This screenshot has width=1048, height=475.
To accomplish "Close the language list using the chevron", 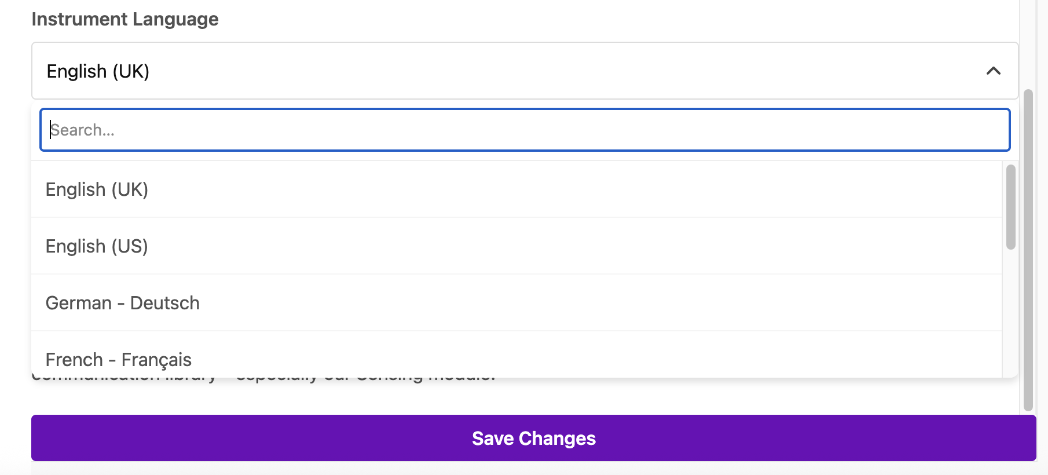I will tap(993, 71).
